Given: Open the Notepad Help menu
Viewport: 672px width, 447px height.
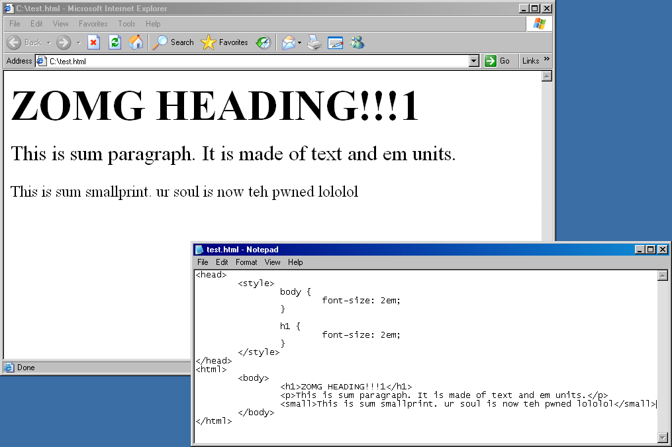Looking at the screenshot, I should (295, 262).
